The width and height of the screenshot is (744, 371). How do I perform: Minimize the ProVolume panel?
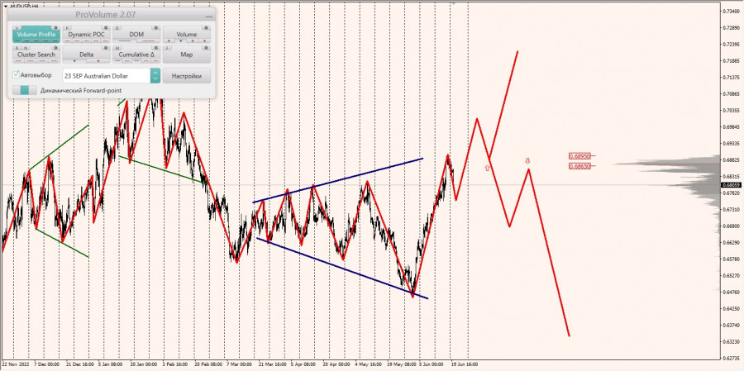pyautogui.click(x=209, y=17)
